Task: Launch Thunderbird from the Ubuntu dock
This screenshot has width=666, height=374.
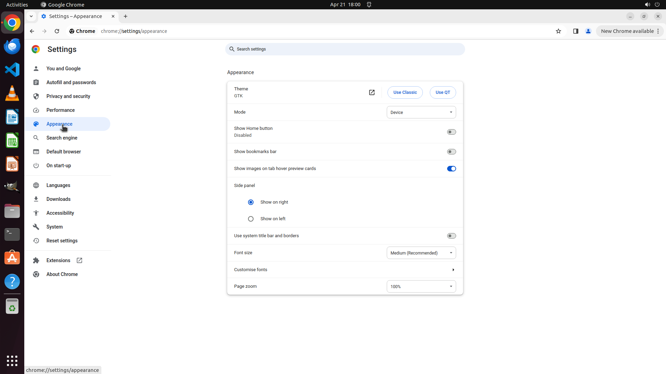Action: (x=12, y=46)
